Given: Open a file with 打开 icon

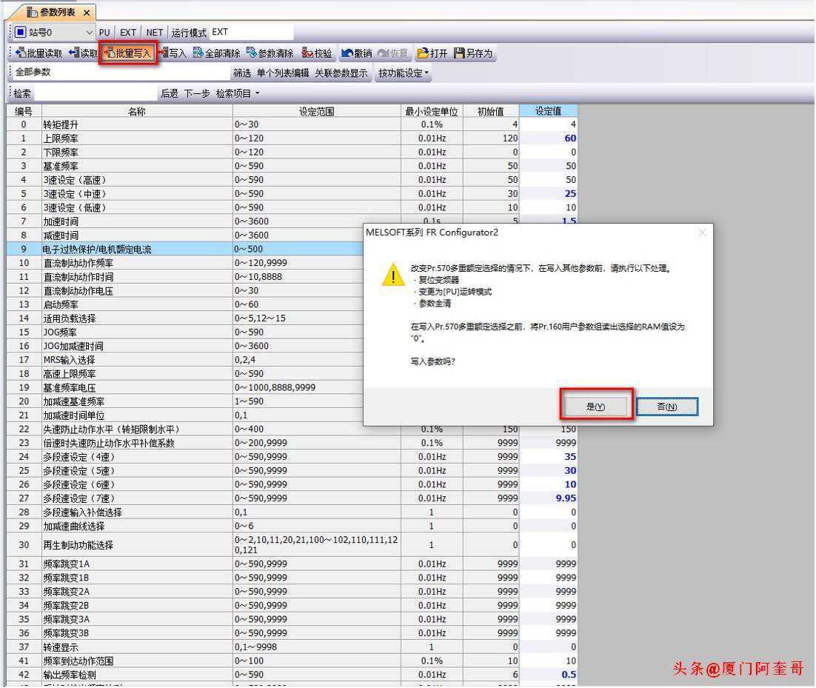Looking at the screenshot, I should (432, 53).
